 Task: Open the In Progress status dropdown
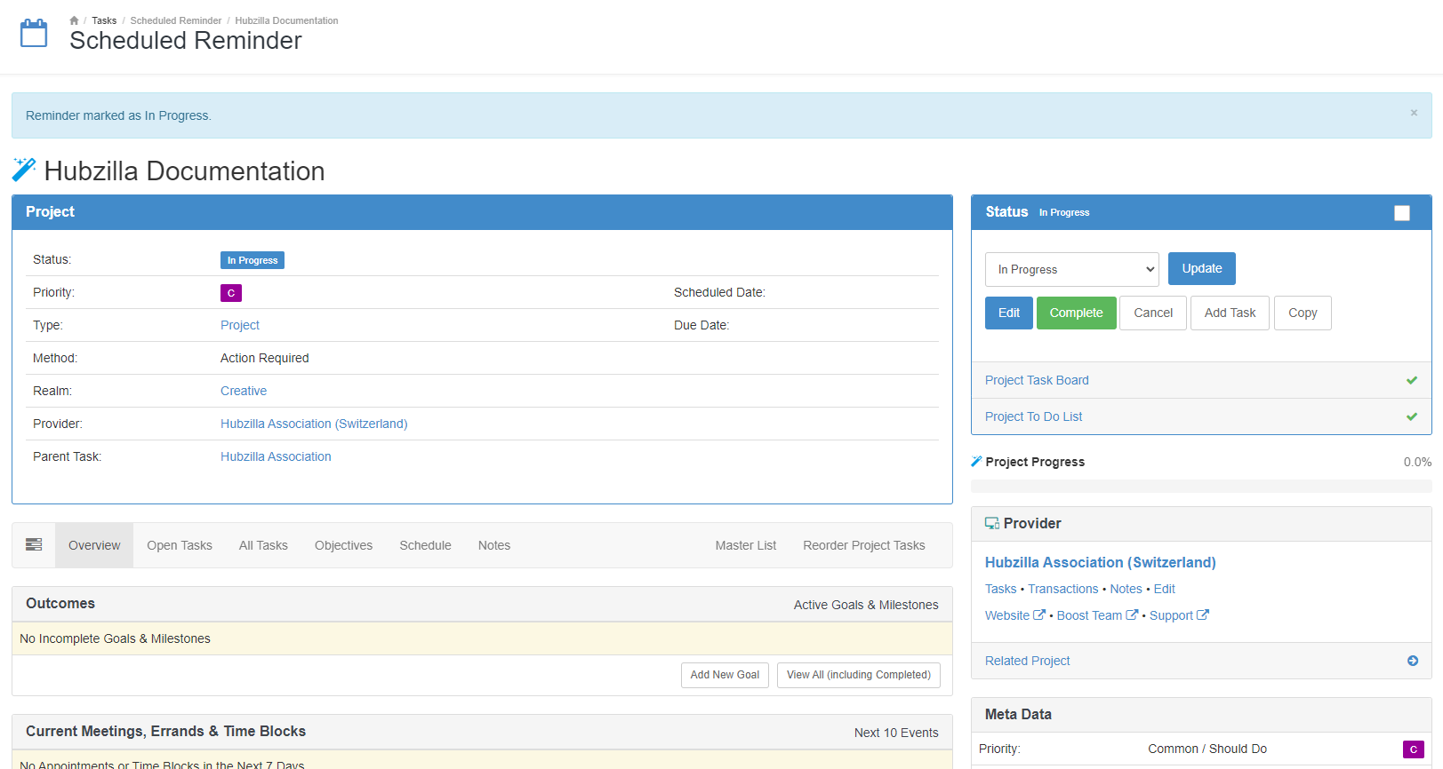click(x=1071, y=269)
